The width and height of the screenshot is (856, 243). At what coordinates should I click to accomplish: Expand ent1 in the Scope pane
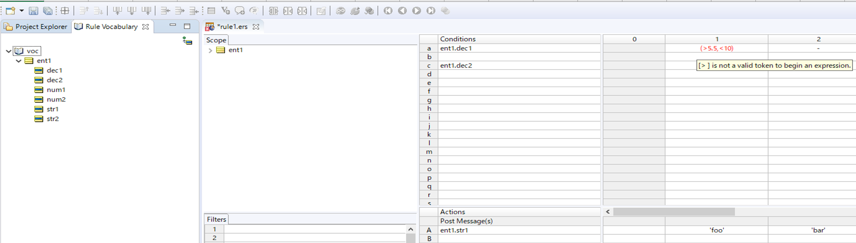pyautogui.click(x=210, y=50)
